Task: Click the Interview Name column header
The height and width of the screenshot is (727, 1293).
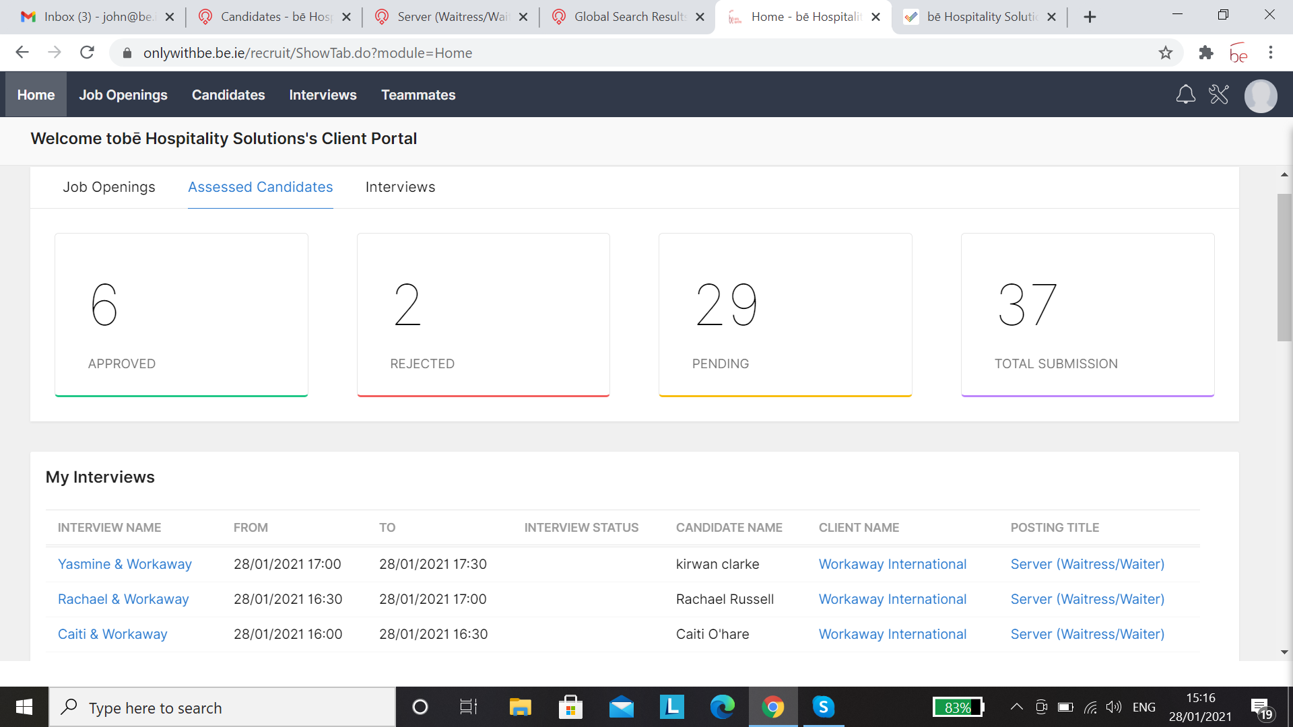Action: 109,528
